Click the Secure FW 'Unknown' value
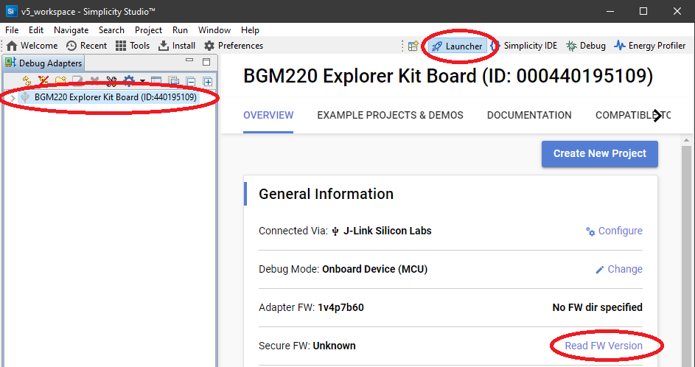695x367 pixels. click(x=334, y=346)
